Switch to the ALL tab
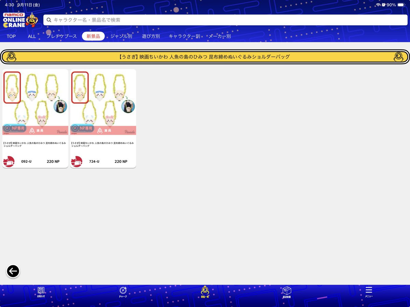410x307 pixels. coord(32,36)
